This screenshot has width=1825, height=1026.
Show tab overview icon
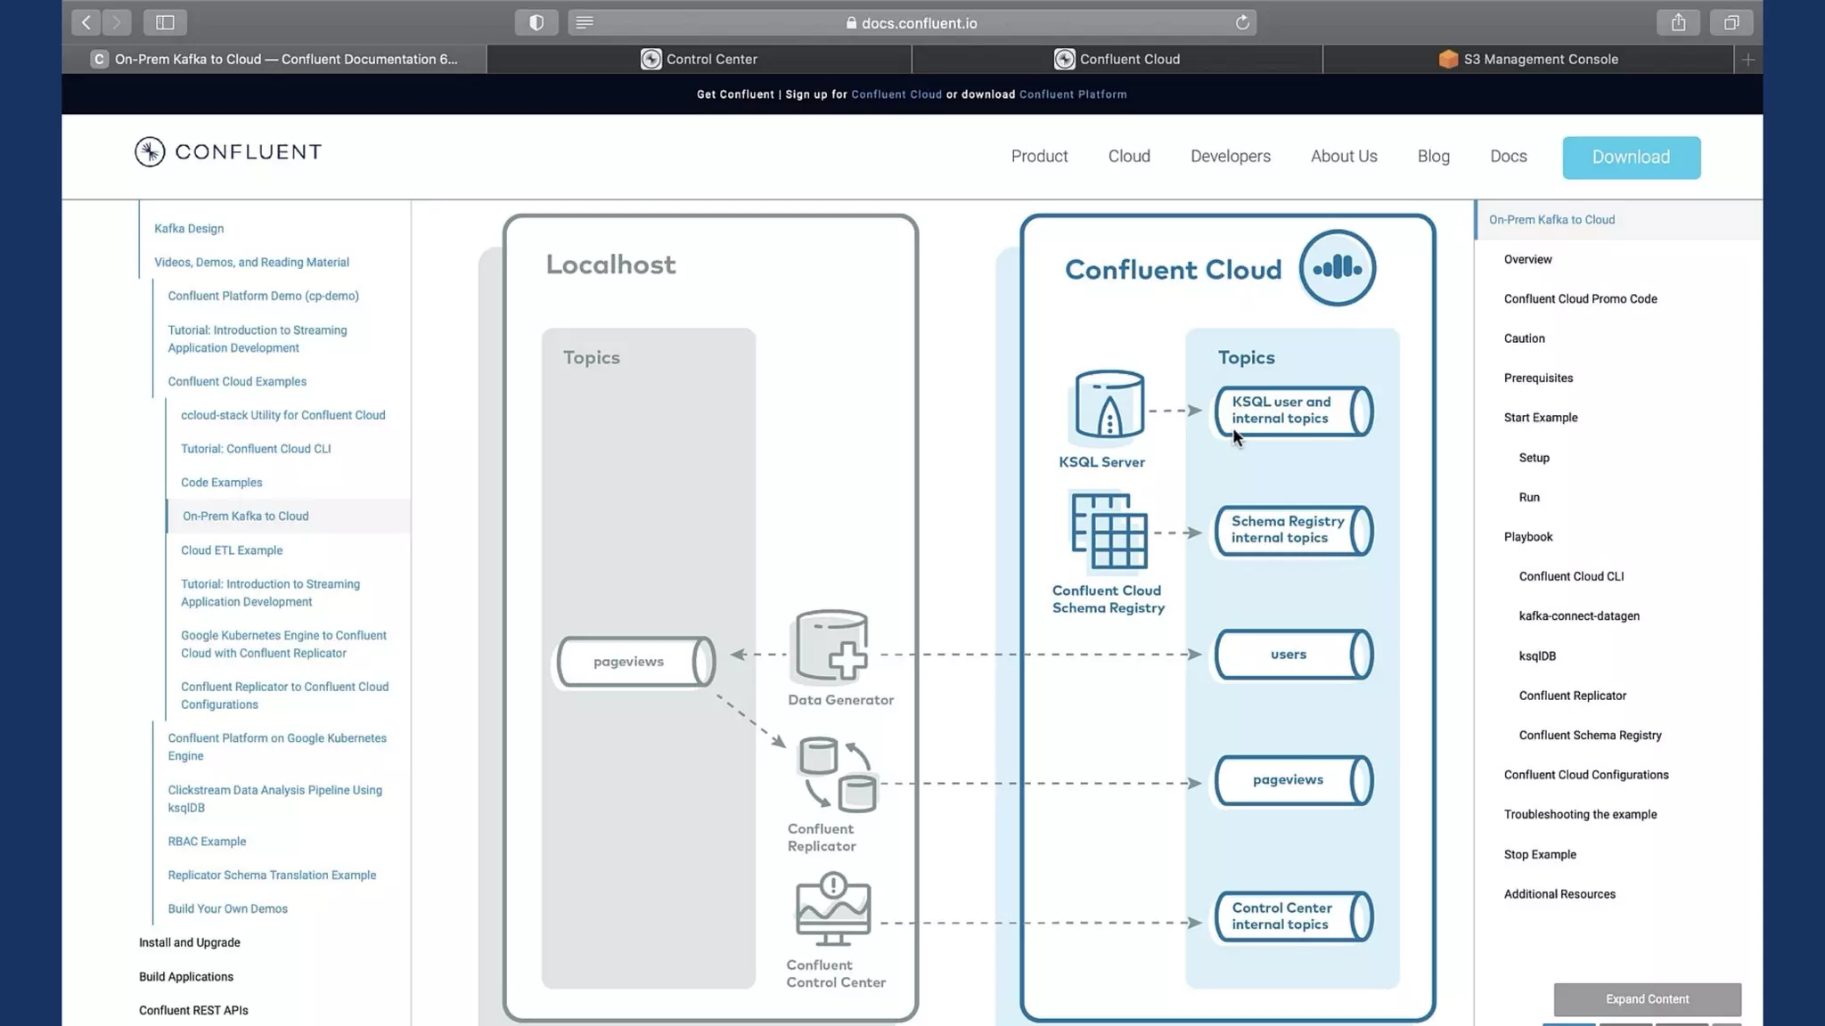tap(1731, 22)
